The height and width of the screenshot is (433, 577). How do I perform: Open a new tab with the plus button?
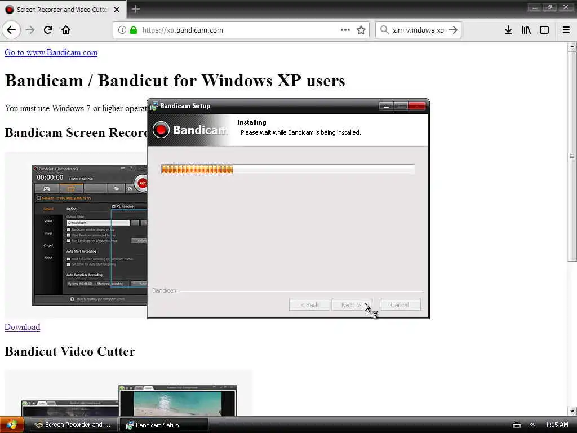pyautogui.click(x=136, y=9)
